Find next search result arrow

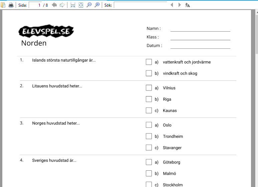(x=180, y=5)
